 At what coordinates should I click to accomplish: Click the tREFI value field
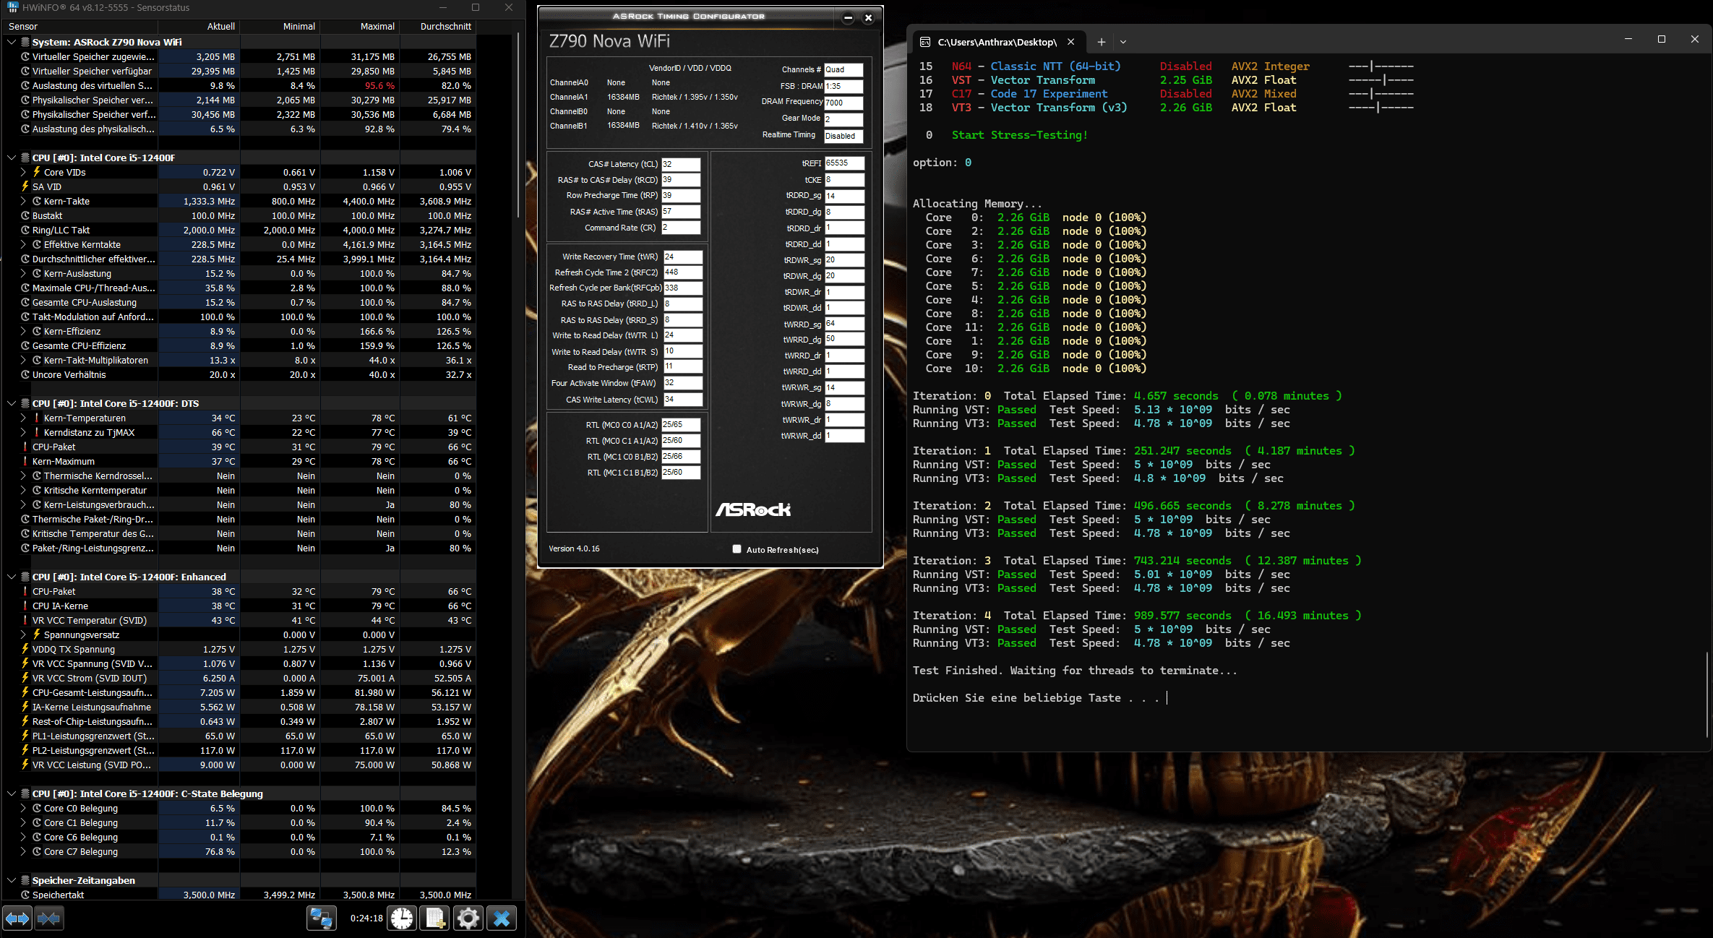[x=844, y=163]
